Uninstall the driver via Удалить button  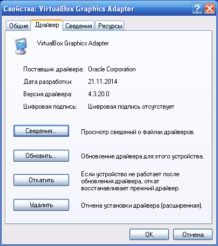41,205
